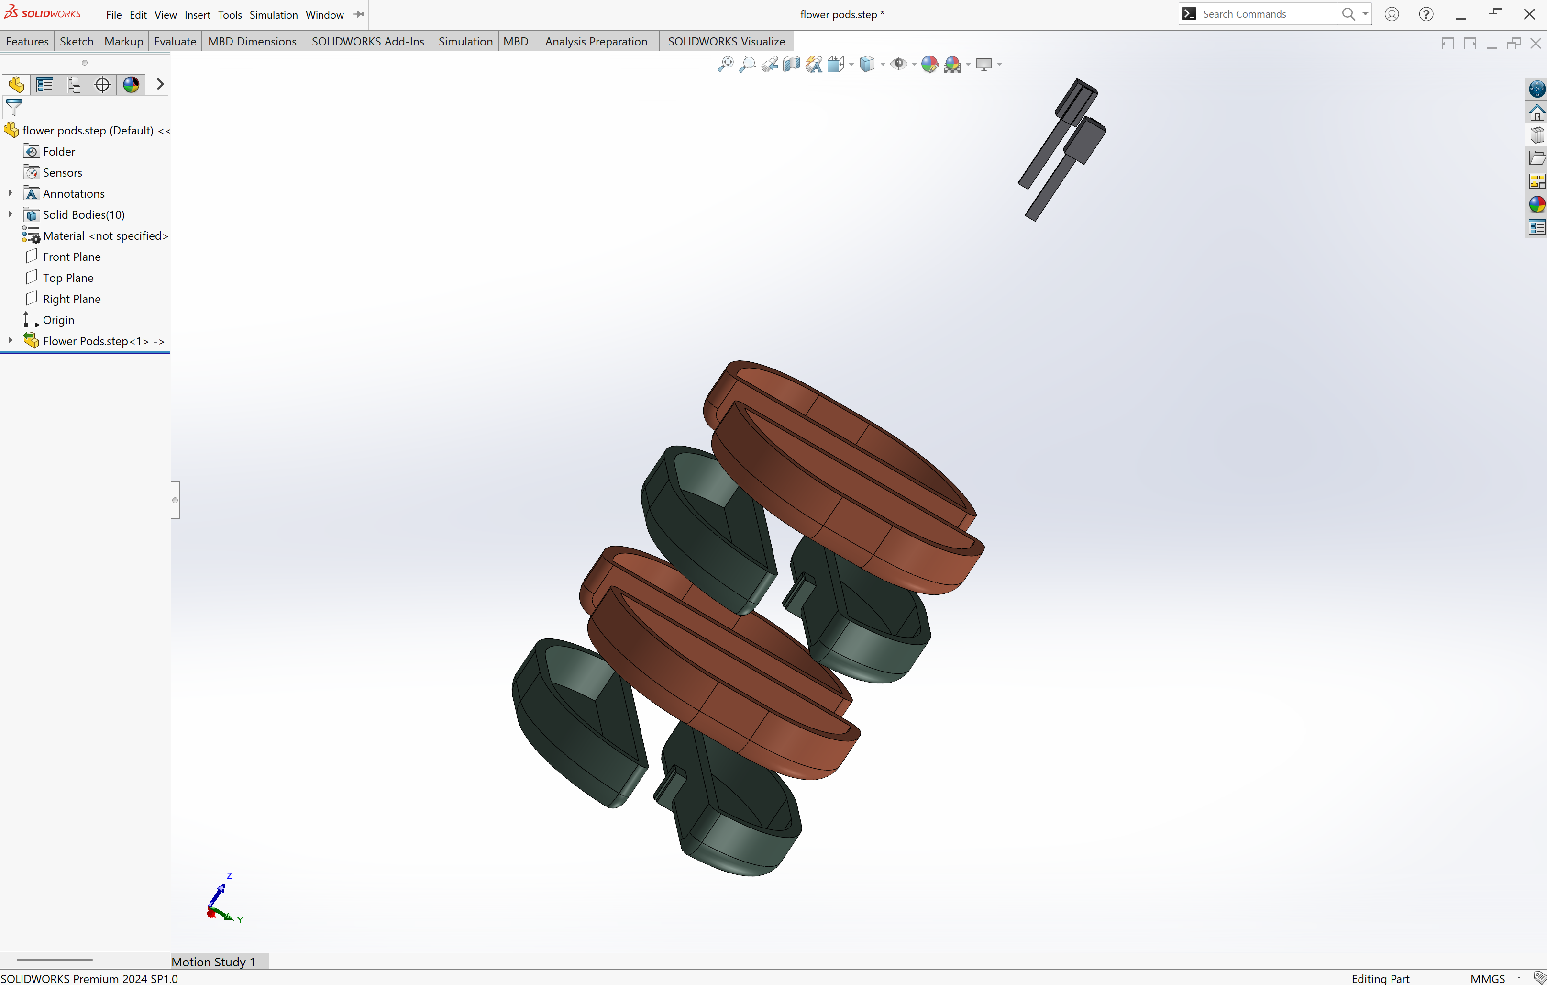Open the Display Style dropdown arrow
1547x985 pixels.
[883, 64]
